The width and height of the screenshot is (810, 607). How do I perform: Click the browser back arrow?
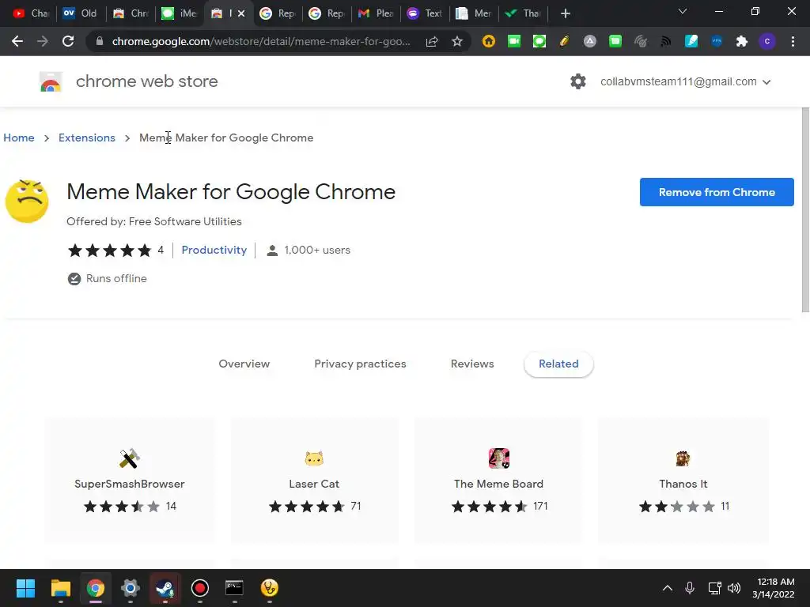click(x=17, y=41)
